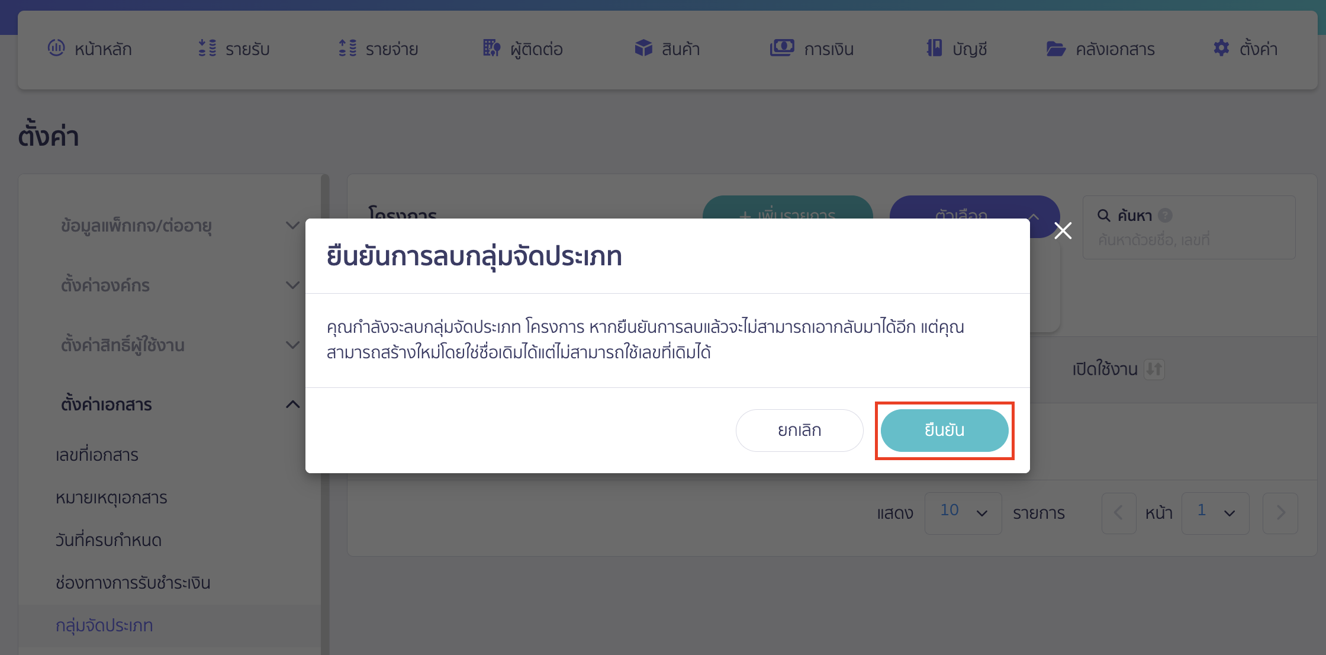Dismiss the dialog via the X
The height and width of the screenshot is (655, 1326).
[x=1063, y=231]
